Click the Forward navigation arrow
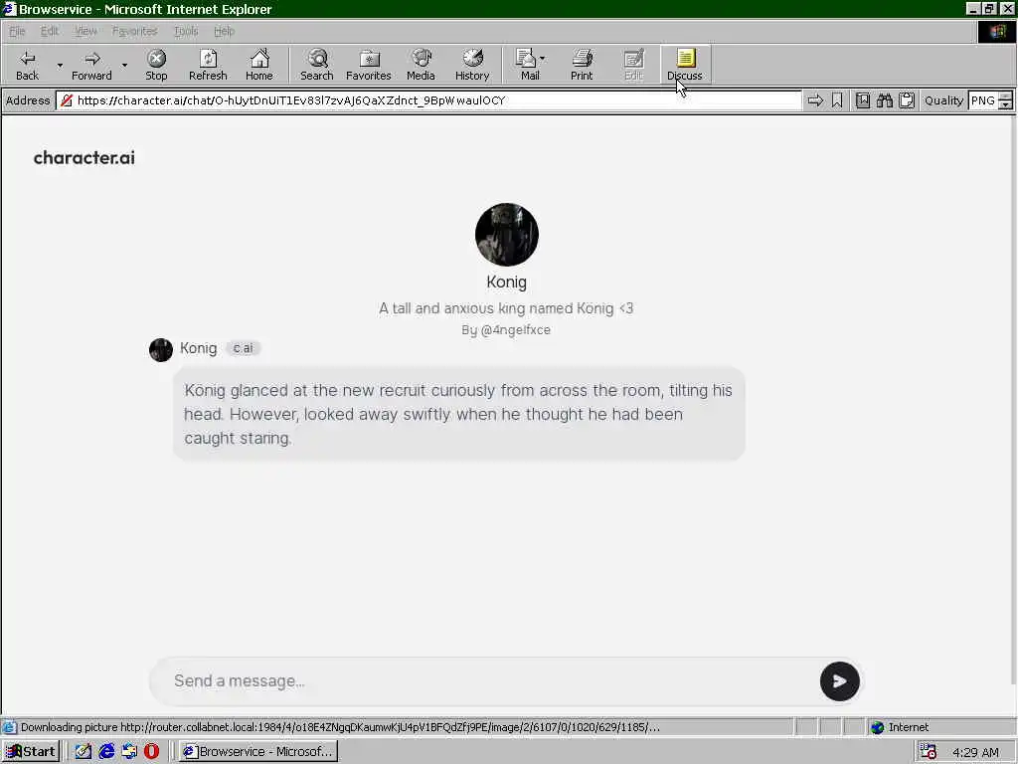 point(91,65)
